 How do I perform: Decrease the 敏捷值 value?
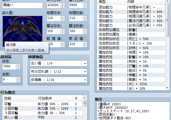[x=62, y=46]
